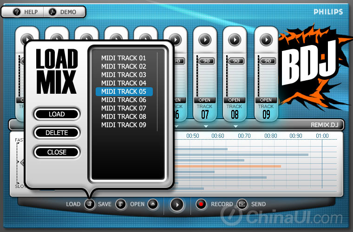This screenshot has width=353, height=232.
Task: Click the LOAD button in the Load Mix dialog
Action: click(57, 114)
